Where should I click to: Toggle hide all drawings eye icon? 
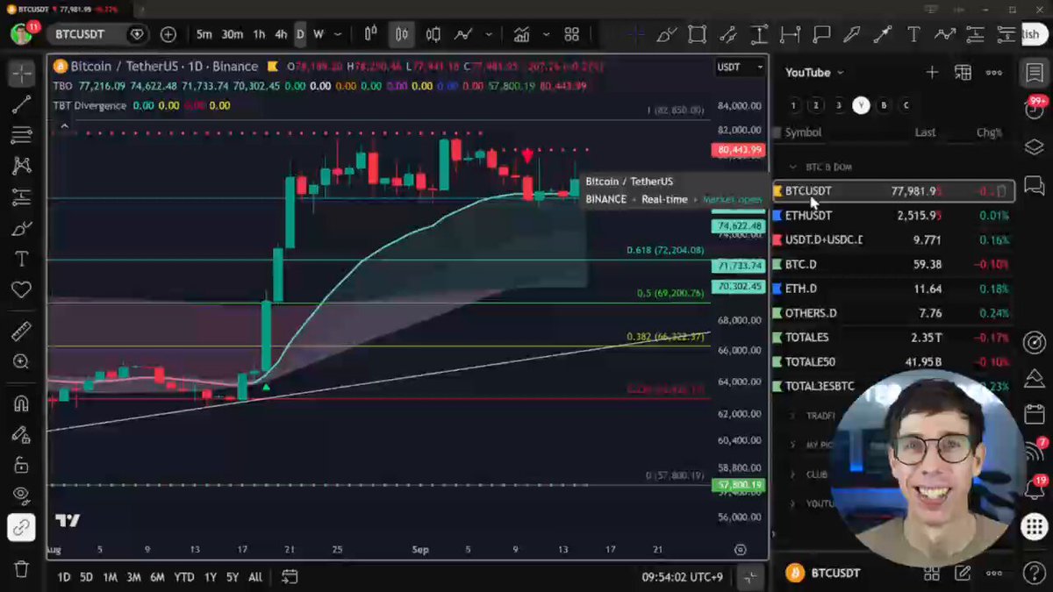[x=21, y=496]
